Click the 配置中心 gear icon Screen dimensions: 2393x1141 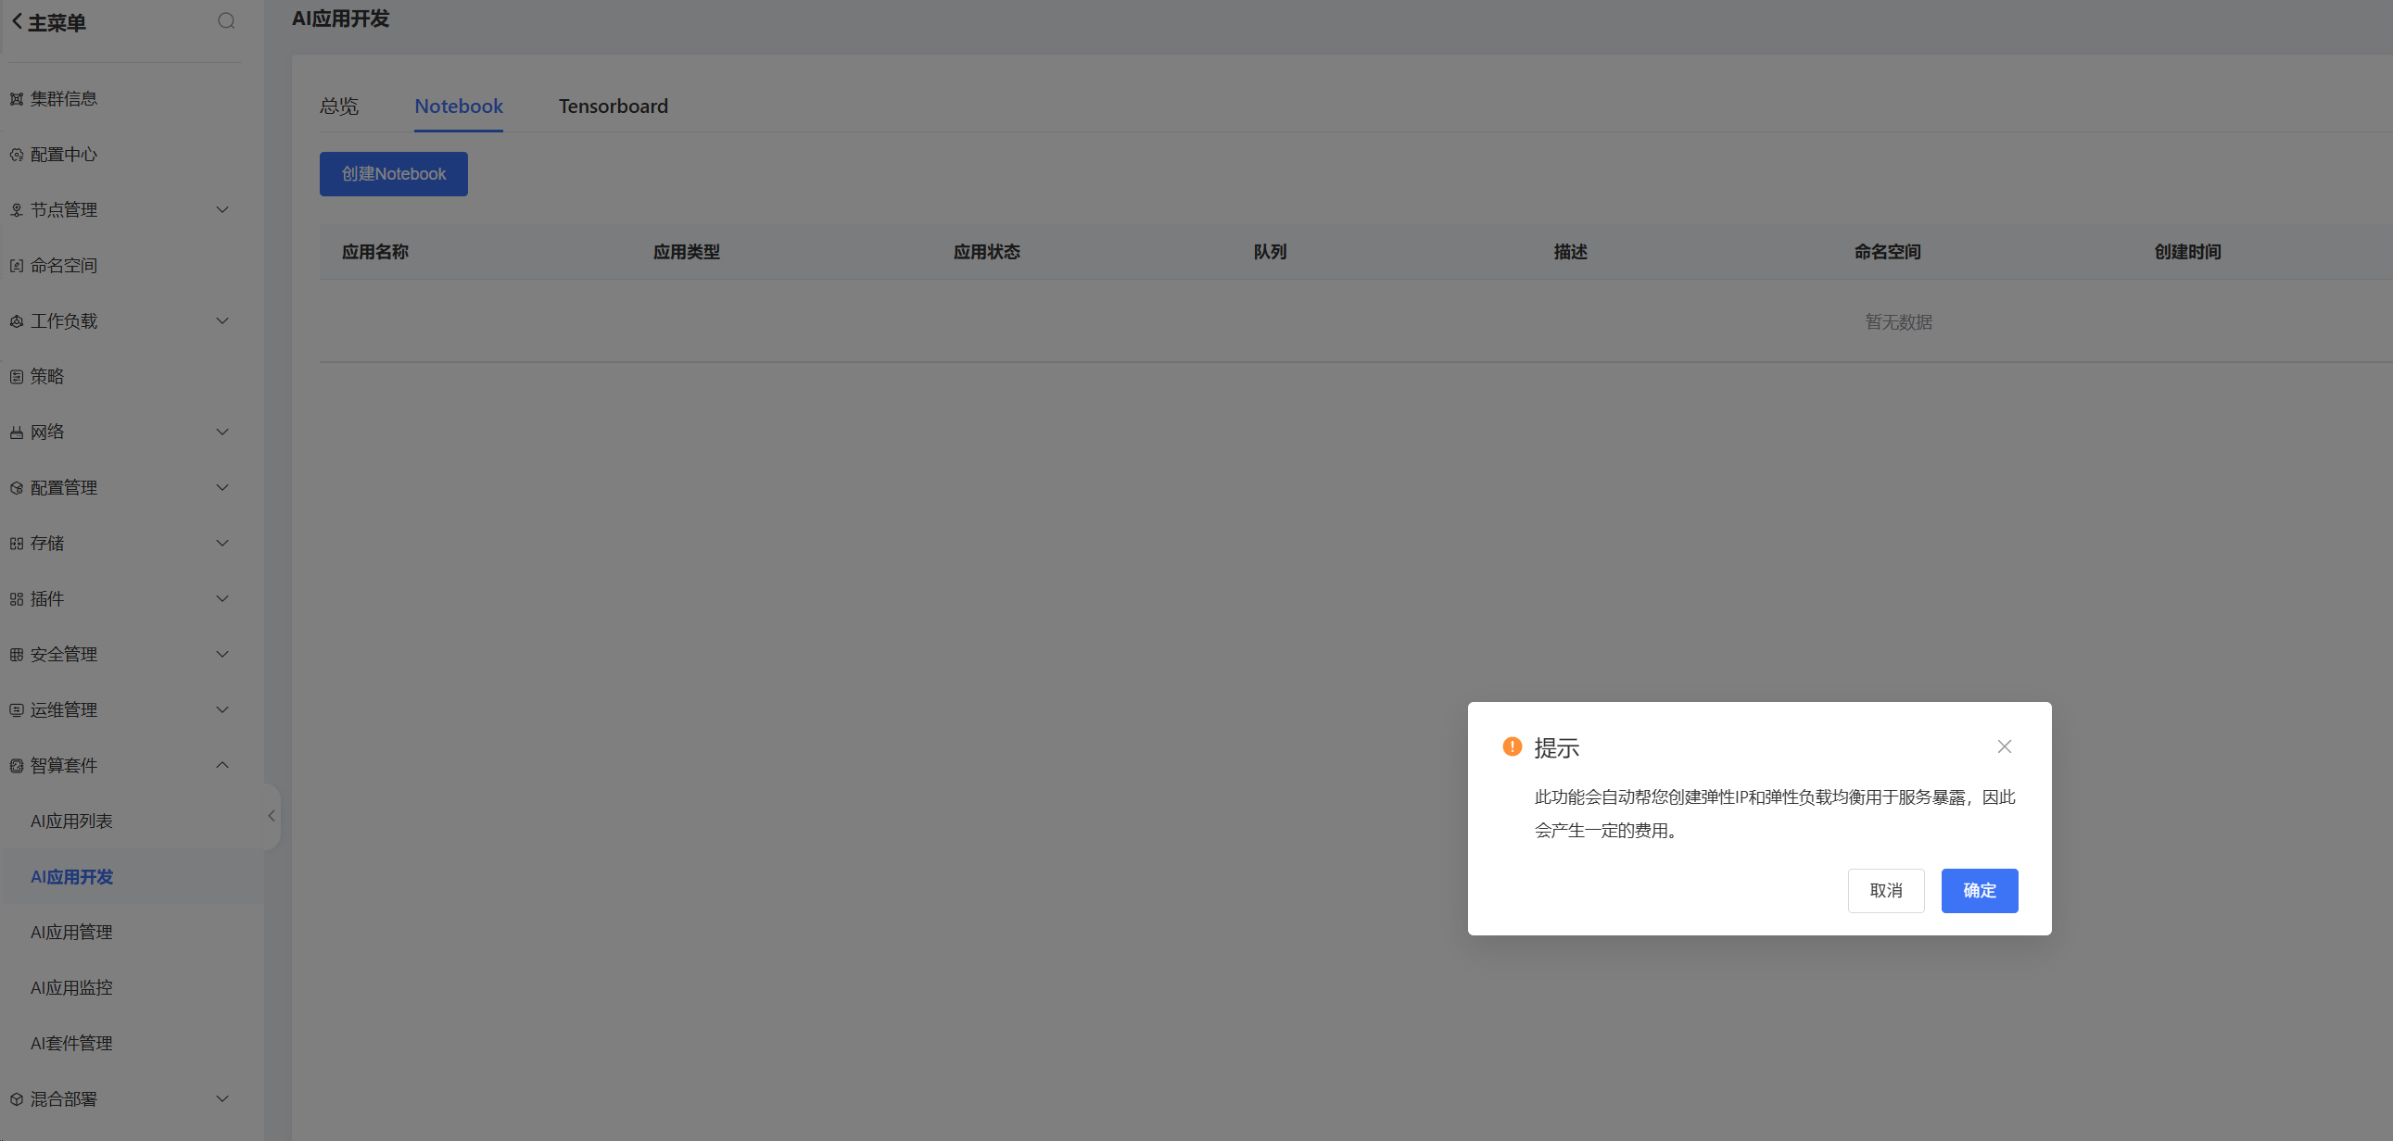coord(17,155)
